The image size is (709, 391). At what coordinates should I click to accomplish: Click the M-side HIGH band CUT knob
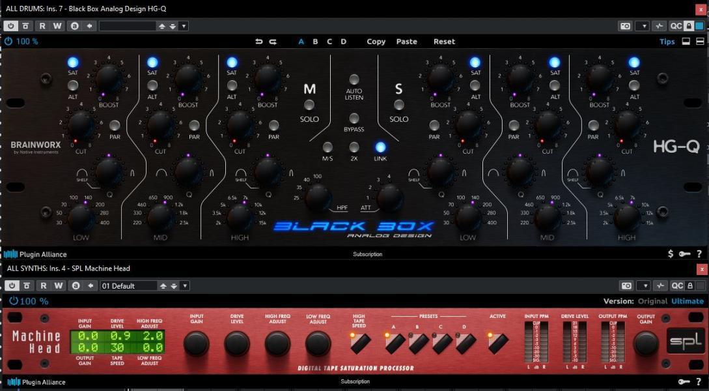pyautogui.click(x=240, y=125)
